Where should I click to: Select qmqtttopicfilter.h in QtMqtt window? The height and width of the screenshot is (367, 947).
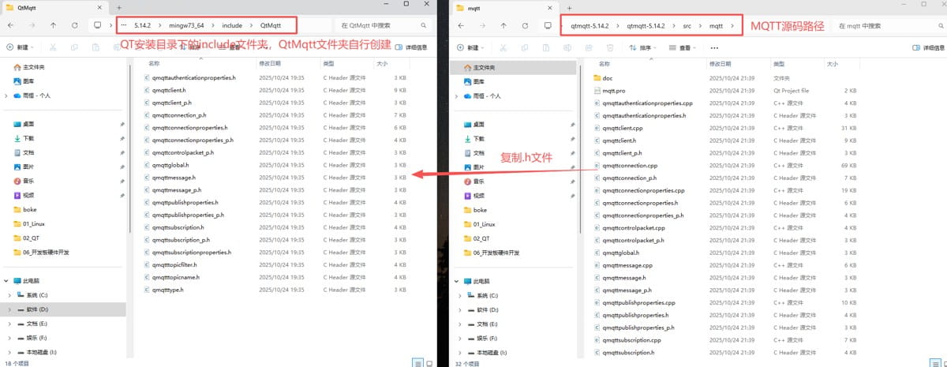point(175,265)
